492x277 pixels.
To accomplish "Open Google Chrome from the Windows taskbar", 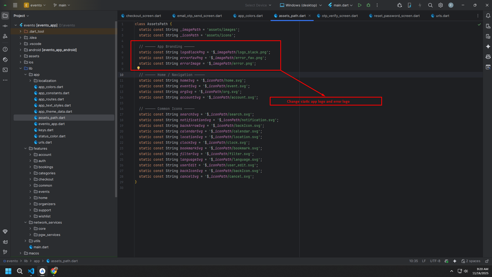I will (x=54, y=271).
